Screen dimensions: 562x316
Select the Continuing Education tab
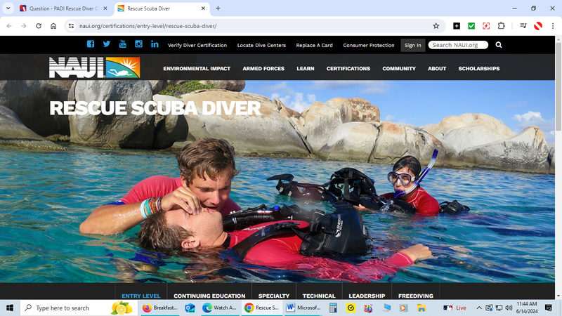[209, 296]
